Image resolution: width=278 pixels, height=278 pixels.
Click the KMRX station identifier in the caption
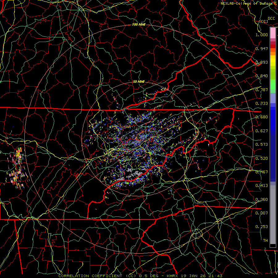(172, 276)
